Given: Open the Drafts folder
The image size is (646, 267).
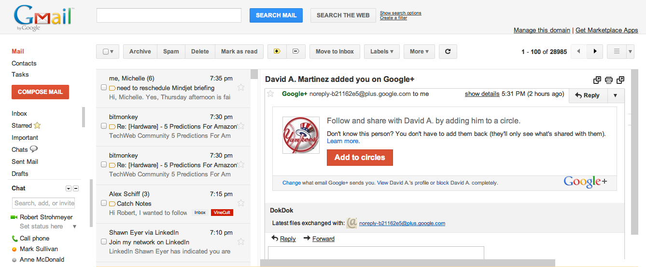Looking at the screenshot, I should [x=20, y=174].
